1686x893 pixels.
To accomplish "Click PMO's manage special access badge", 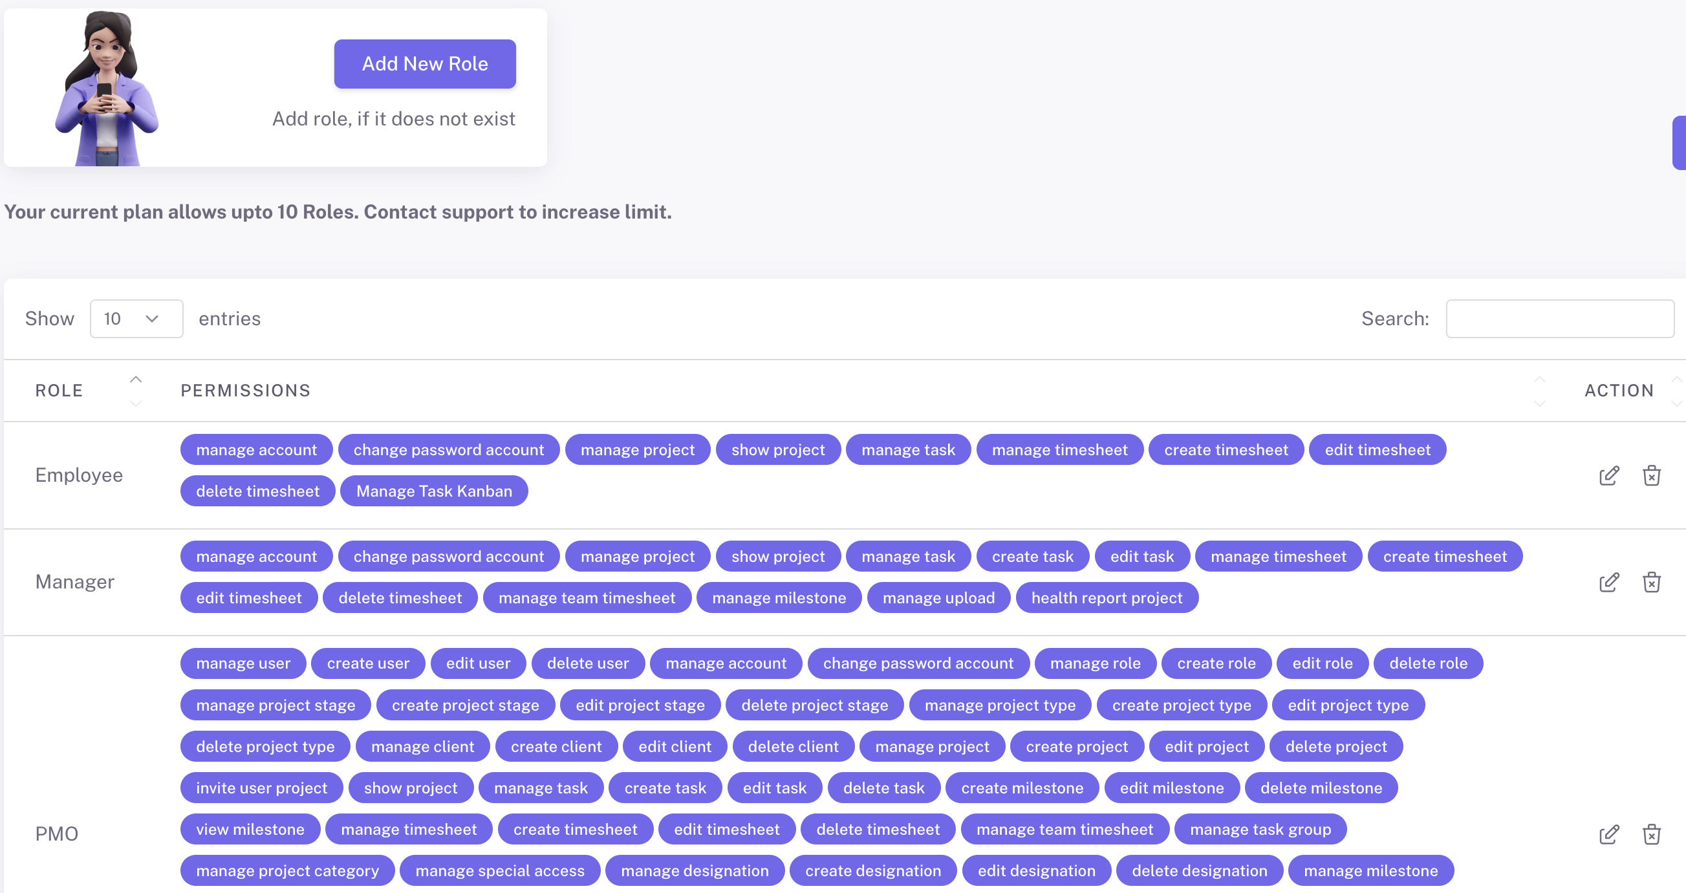I will coord(499,871).
